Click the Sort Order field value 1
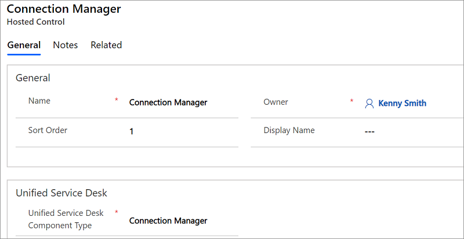The width and height of the screenshot is (464, 239). point(132,132)
